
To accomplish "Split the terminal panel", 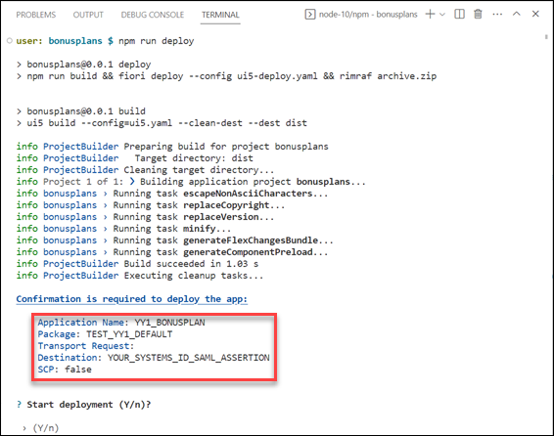I will click(459, 14).
